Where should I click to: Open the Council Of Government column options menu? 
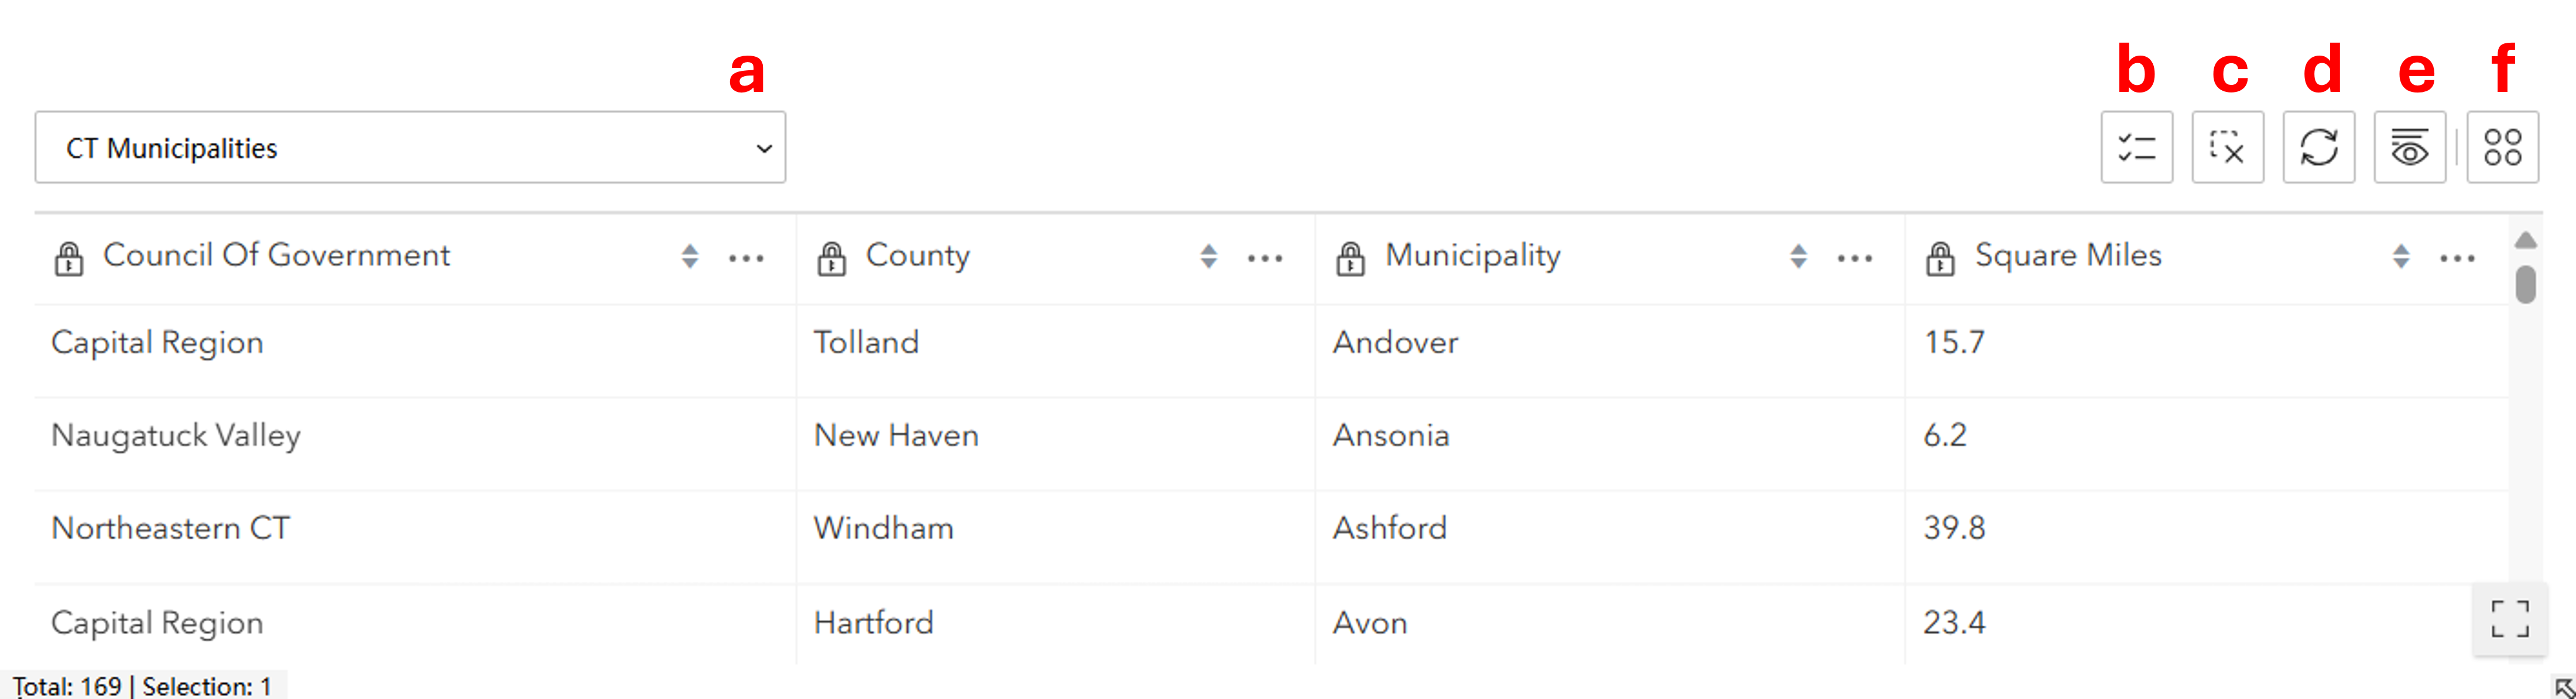click(747, 257)
